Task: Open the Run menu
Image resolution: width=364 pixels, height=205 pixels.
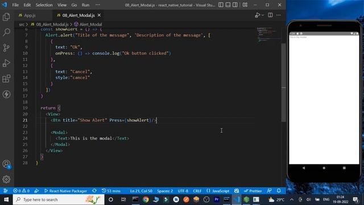Action: click(x=85, y=5)
